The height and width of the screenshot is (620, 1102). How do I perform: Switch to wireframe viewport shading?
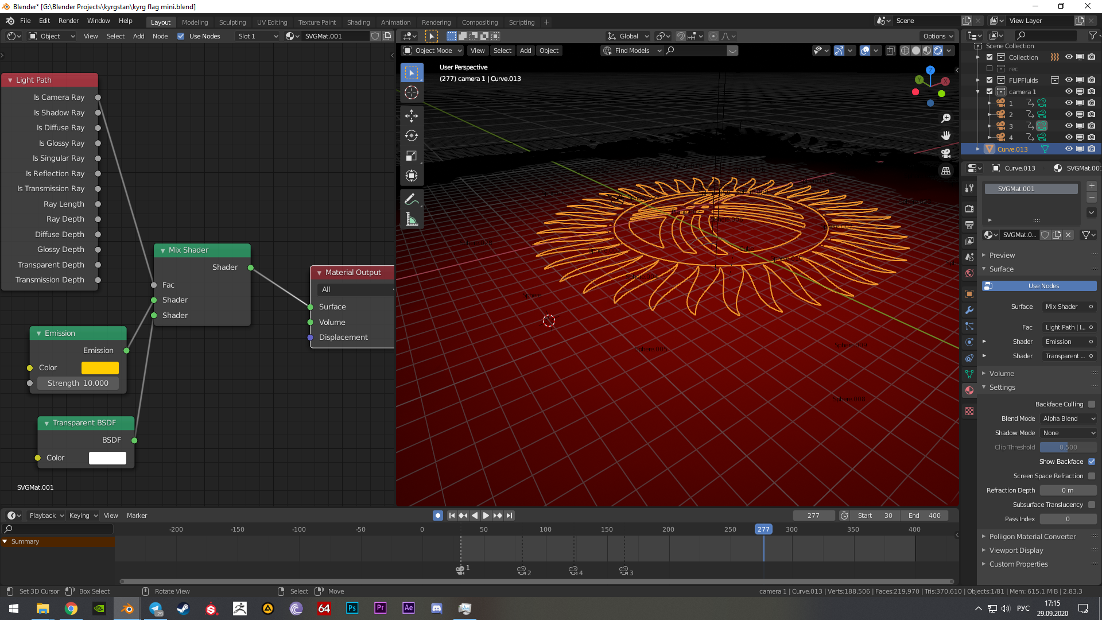[x=905, y=51]
